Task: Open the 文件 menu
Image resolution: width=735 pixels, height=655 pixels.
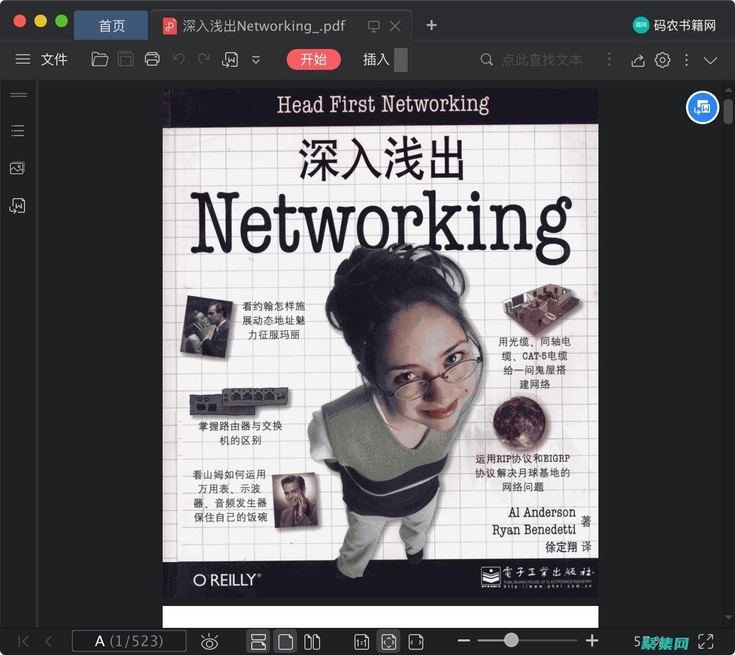Action: click(x=54, y=59)
